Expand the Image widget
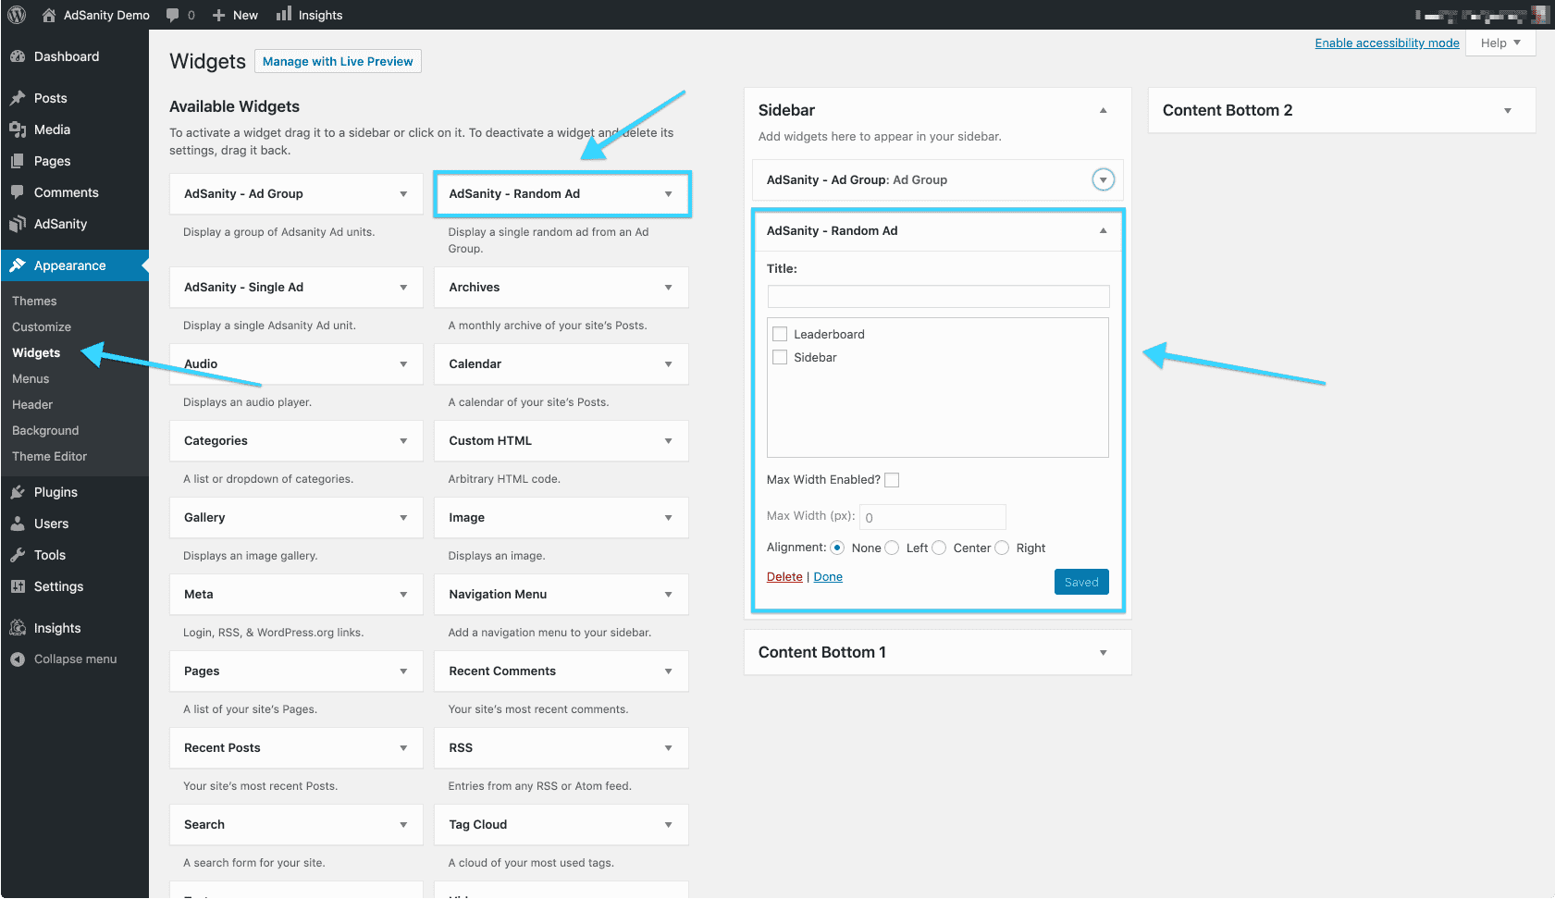The width and height of the screenshot is (1555, 899). [668, 518]
